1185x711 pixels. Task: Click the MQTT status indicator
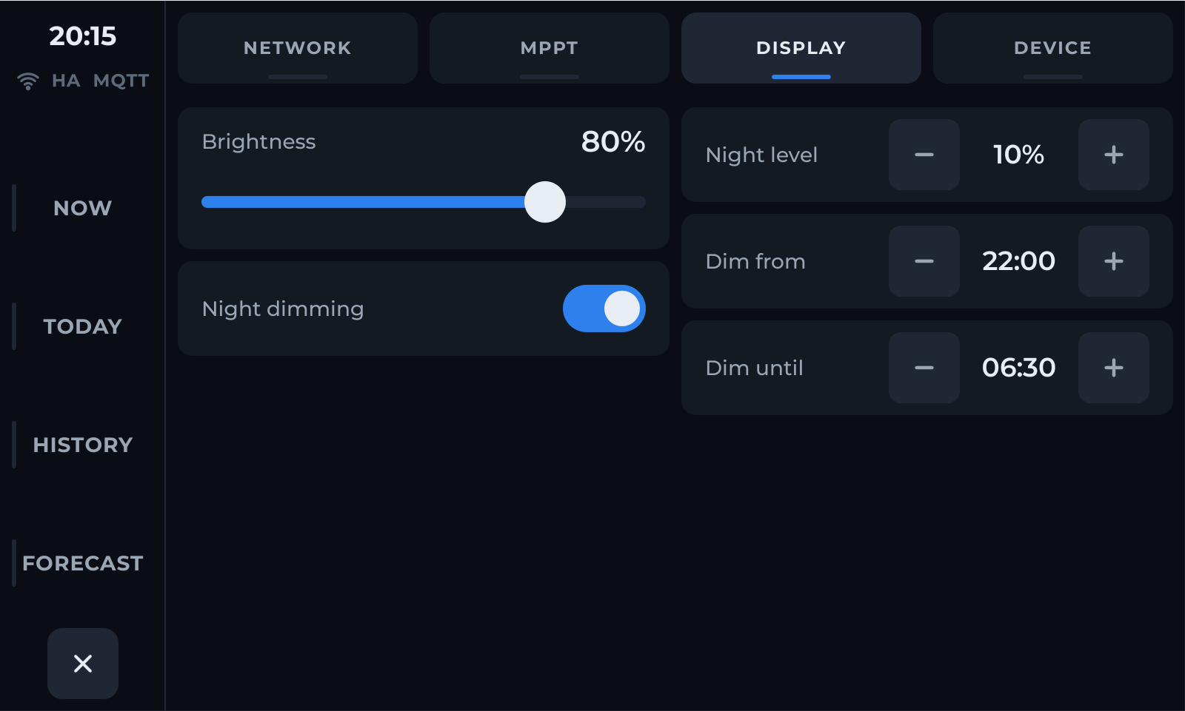click(x=121, y=81)
